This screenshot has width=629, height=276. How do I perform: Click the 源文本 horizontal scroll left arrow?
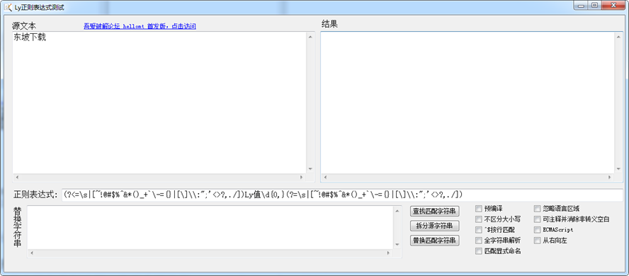(17, 177)
